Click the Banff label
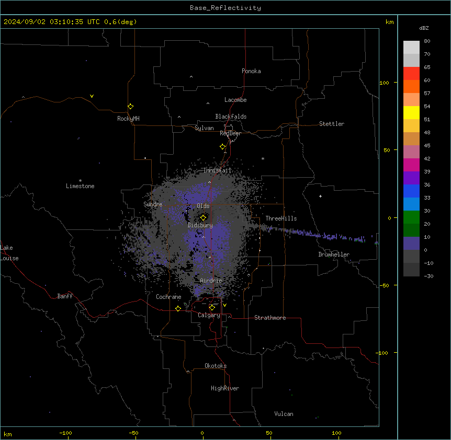The image size is (451, 440). pos(65,296)
